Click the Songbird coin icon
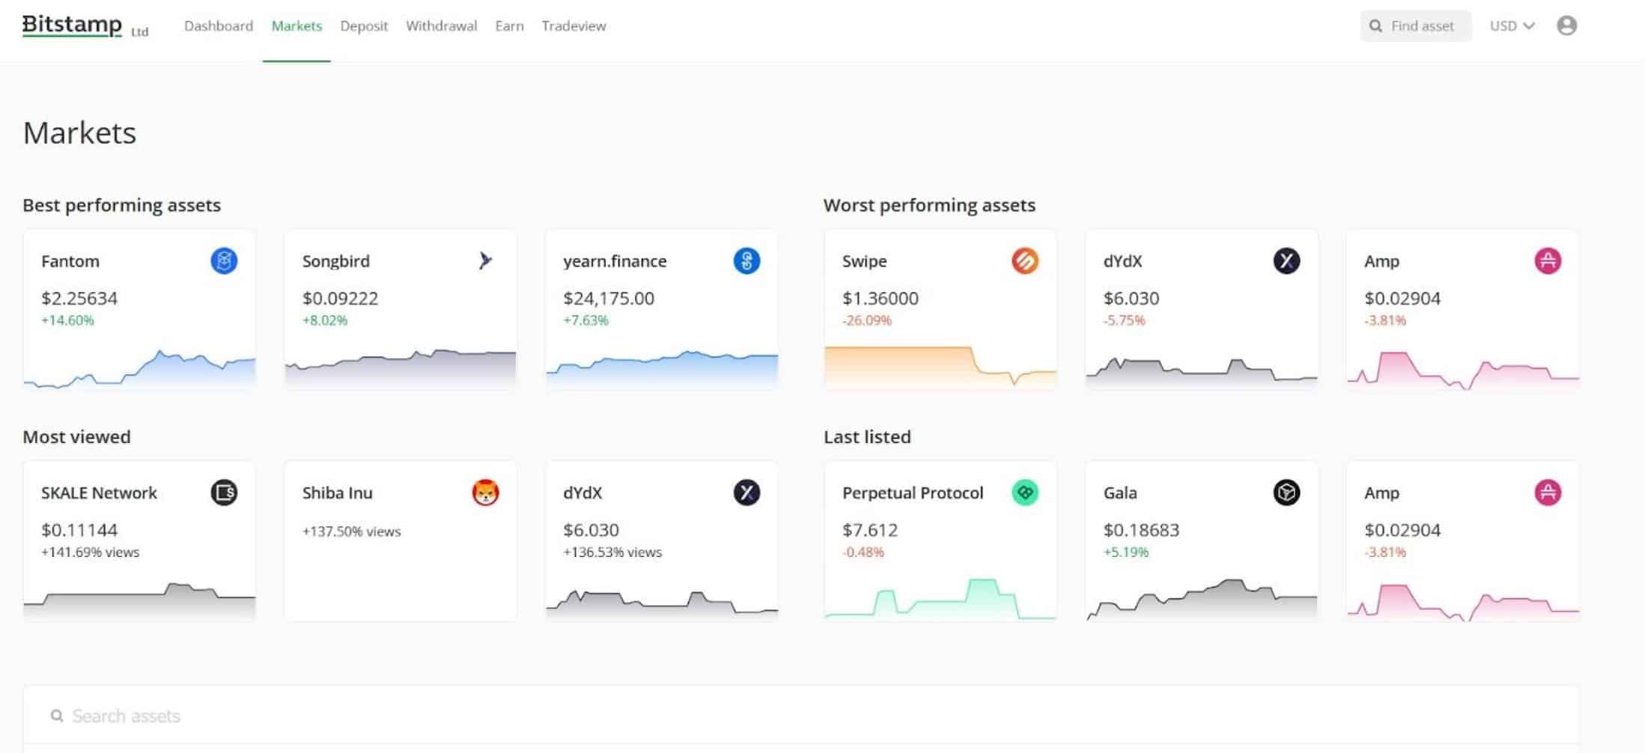1645x753 pixels. click(x=485, y=260)
